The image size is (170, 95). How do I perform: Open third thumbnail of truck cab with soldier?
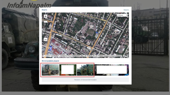(x=85, y=70)
